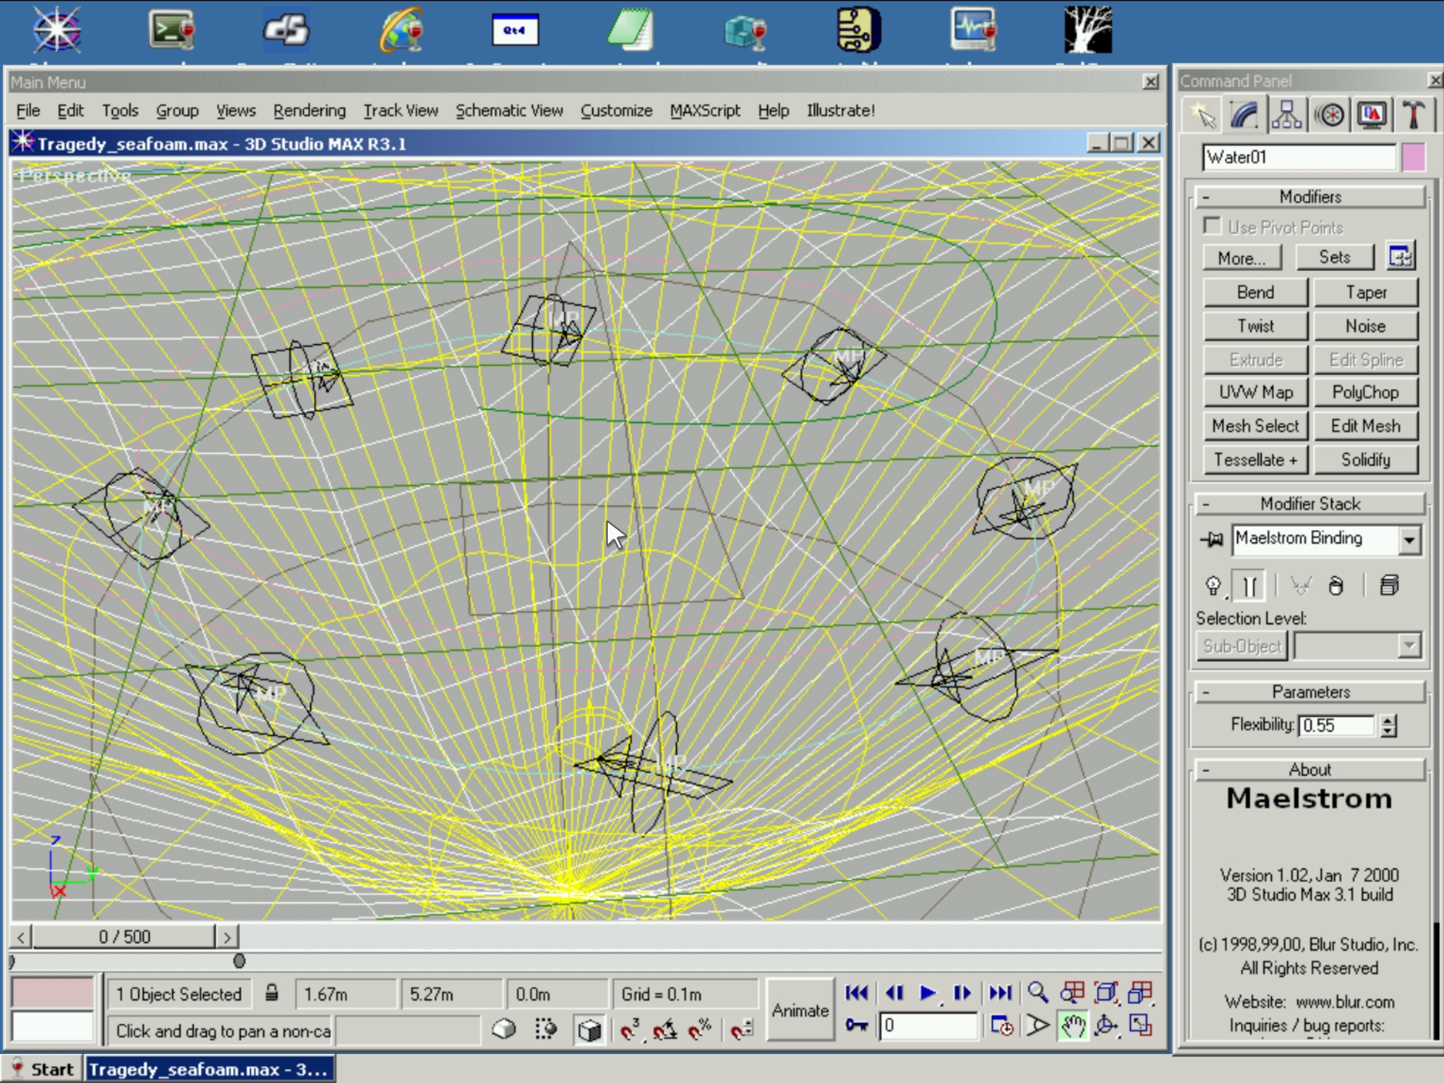Click the Flexibility value field
The width and height of the screenshot is (1444, 1083).
tap(1336, 726)
